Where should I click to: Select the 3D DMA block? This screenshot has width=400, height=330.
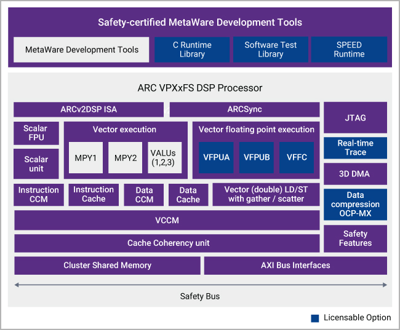point(355,174)
